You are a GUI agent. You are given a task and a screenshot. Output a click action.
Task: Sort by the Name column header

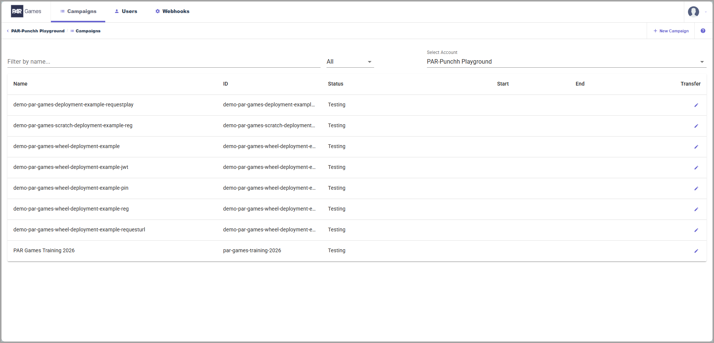(x=20, y=84)
